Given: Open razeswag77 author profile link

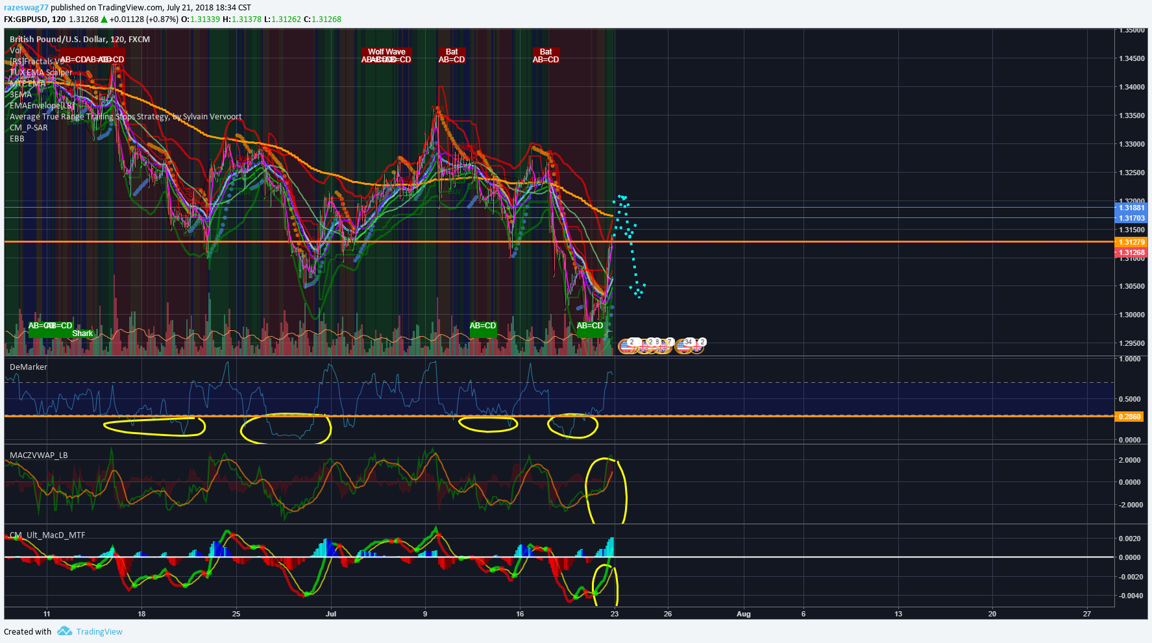Looking at the screenshot, I should (x=26, y=8).
